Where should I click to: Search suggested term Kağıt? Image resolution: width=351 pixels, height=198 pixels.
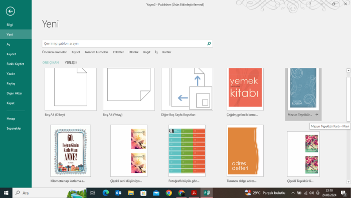[x=146, y=52]
